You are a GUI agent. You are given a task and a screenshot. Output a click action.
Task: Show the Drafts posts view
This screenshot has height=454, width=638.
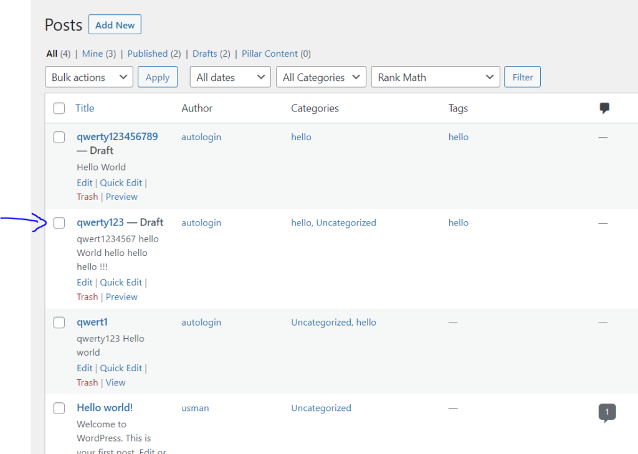point(204,54)
